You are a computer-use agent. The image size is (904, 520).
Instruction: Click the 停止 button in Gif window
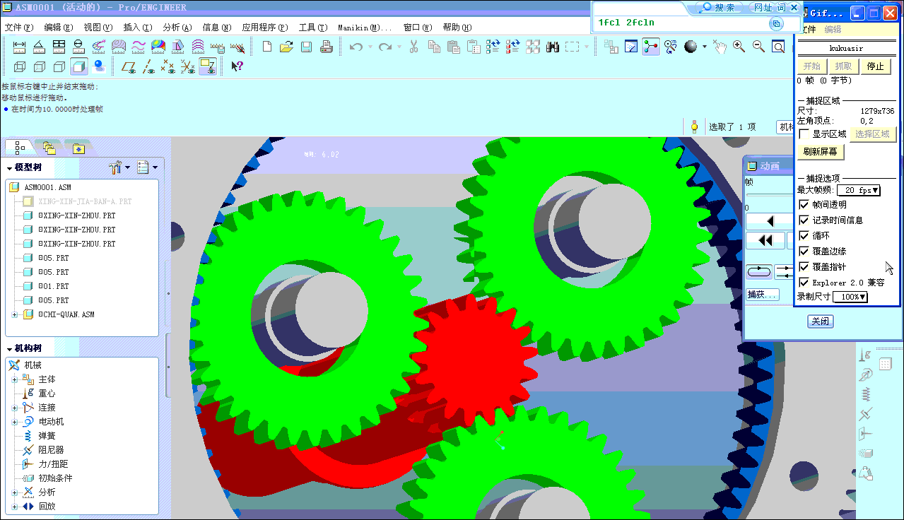point(875,66)
